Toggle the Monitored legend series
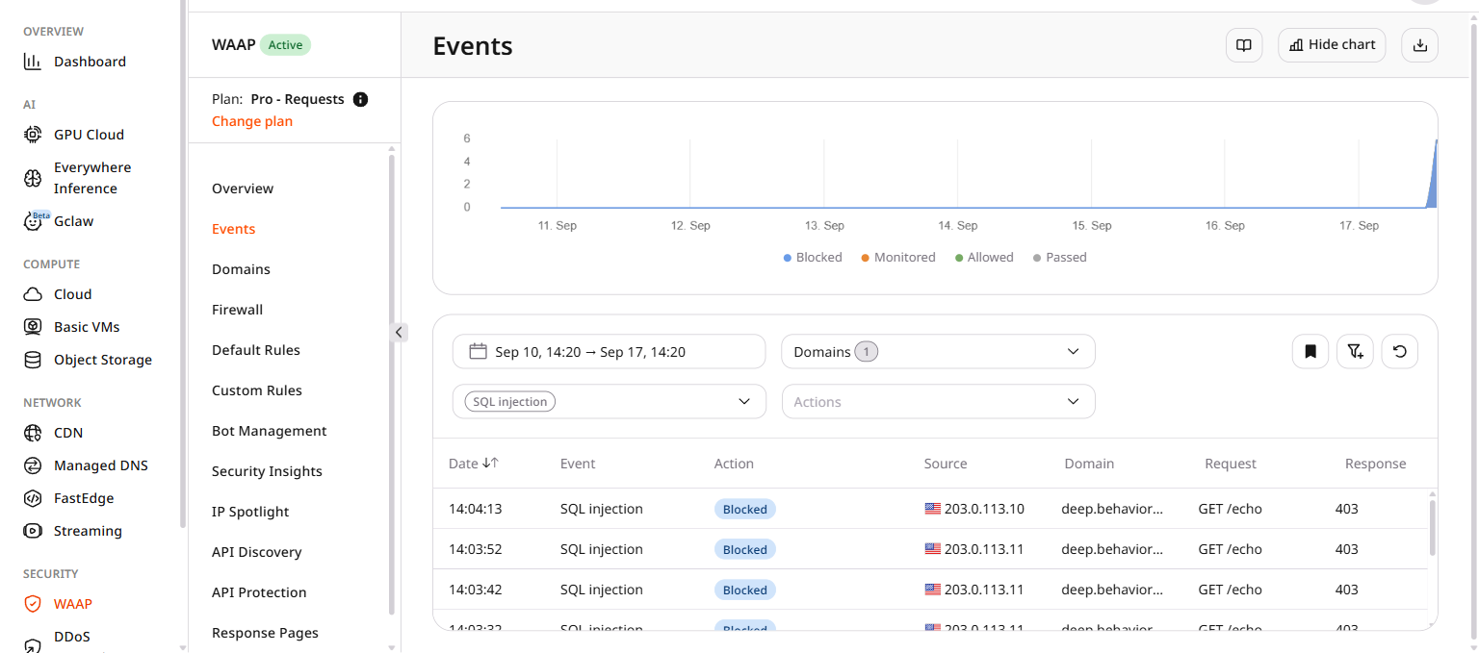Image resolution: width=1479 pixels, height=653 pixels. tap(898, 257)
